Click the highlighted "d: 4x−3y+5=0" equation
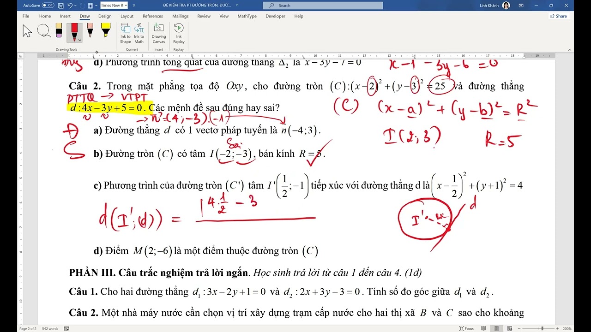This screenshot has height=332, width=591. tap(107, 108)
